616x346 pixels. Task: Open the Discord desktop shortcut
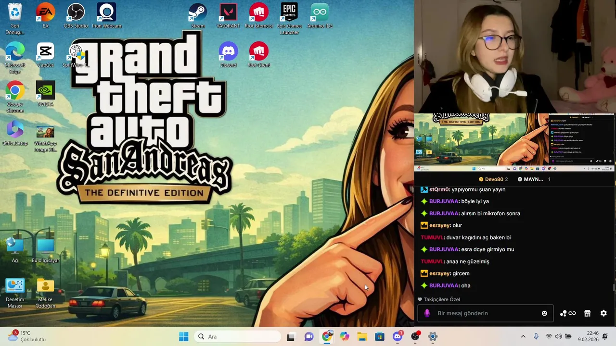[228, 54]
